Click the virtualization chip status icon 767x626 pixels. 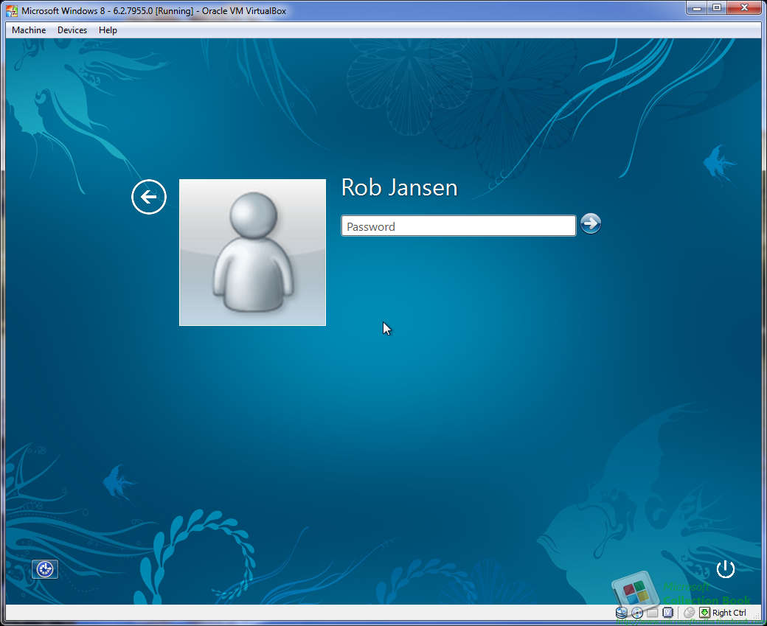667,612
